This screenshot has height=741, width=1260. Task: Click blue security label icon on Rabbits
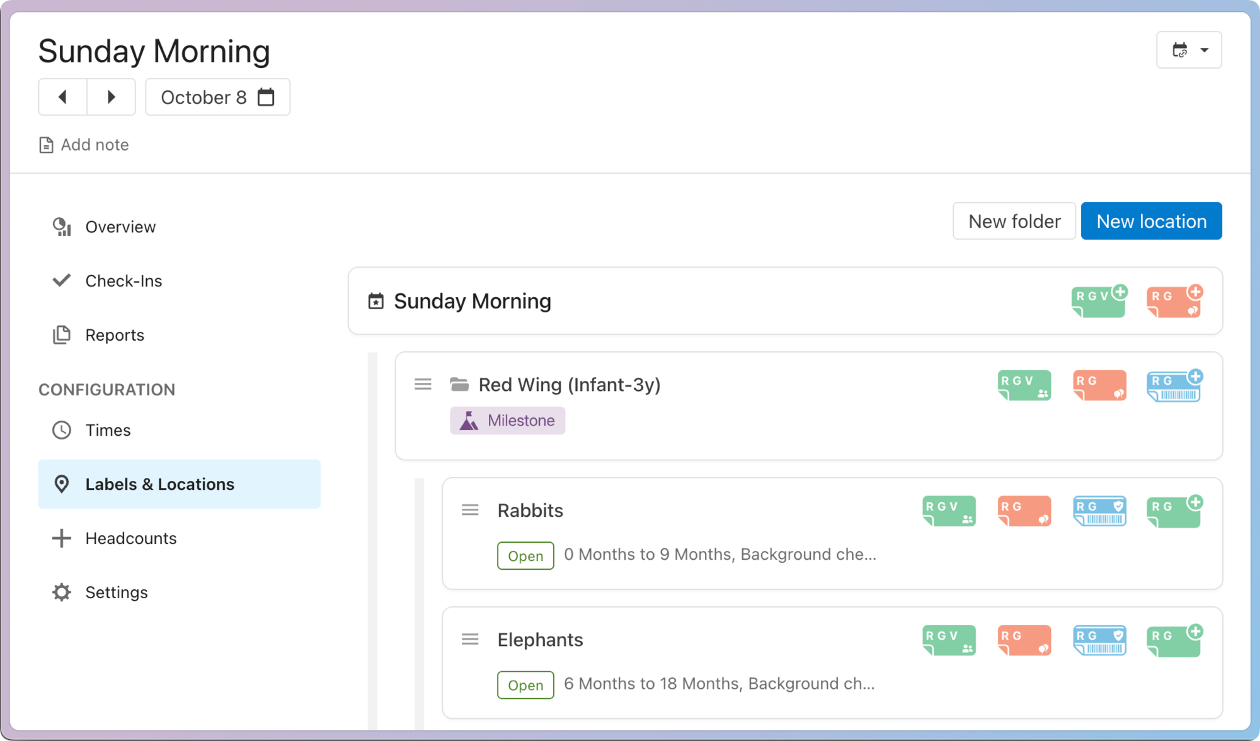pyautogui.click(x=1099, y=511)
